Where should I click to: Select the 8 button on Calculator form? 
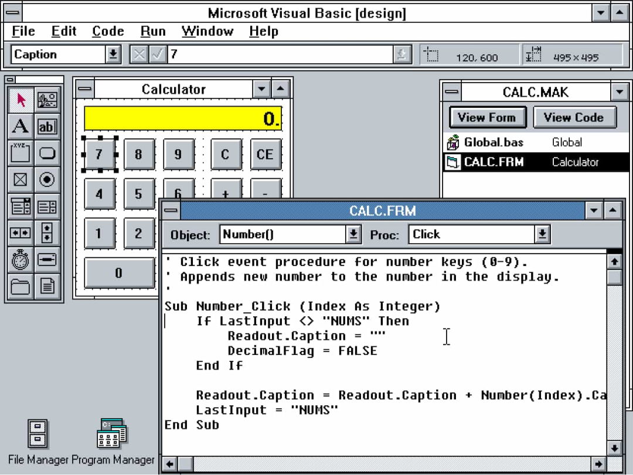tap(139, 154)
